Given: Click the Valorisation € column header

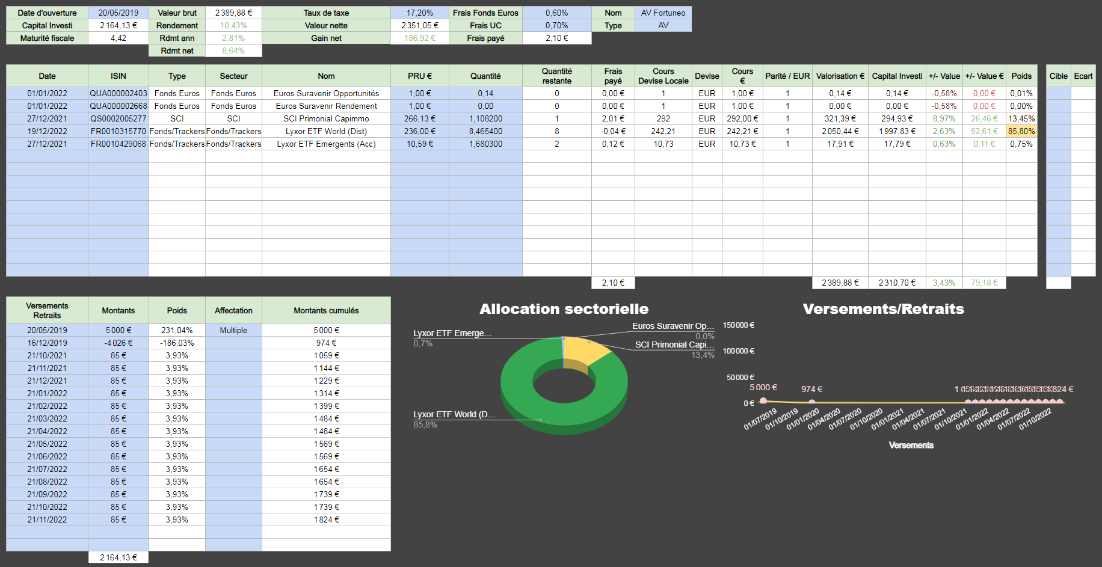Looking at the screenshot, I should 840,76.
